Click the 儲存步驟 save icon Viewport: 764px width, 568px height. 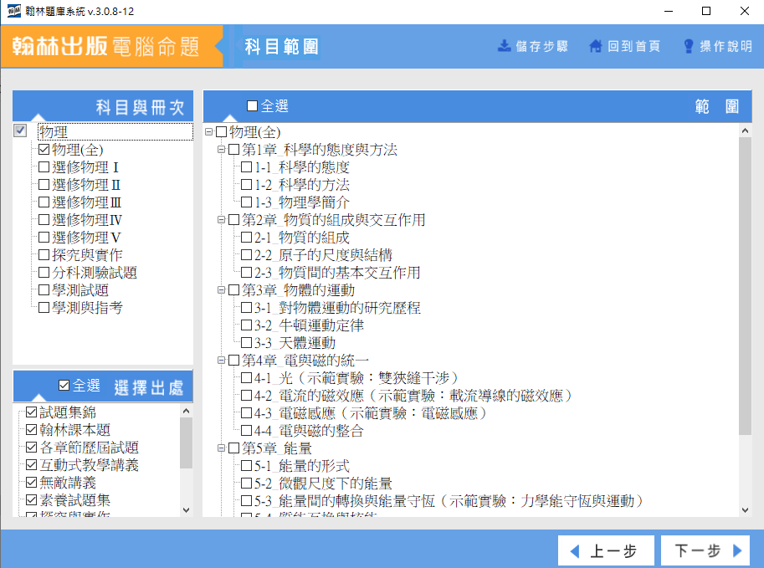pos(505,46)
